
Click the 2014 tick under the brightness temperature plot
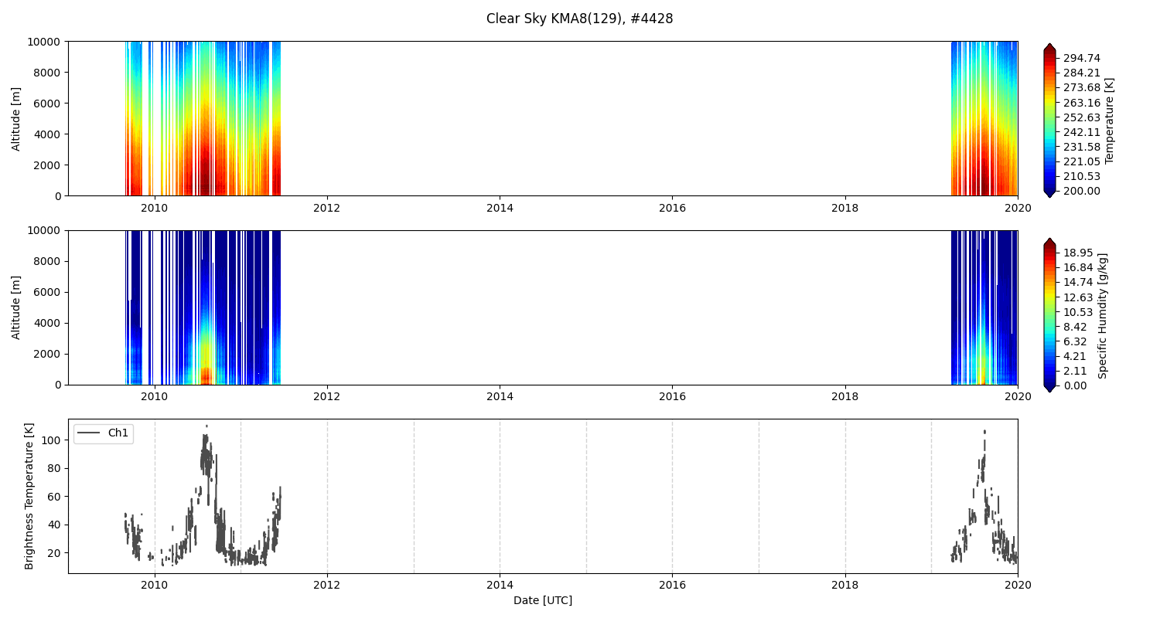tap(500, 585)
